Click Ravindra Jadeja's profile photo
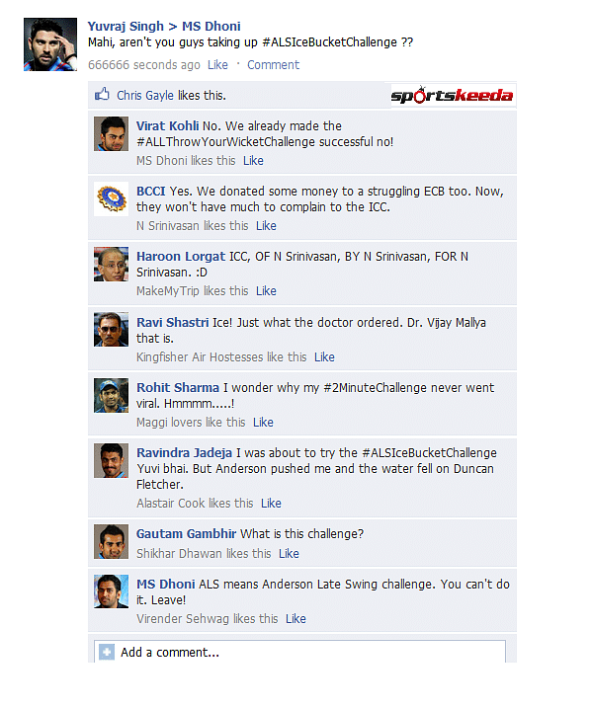The height and width of the screenshot is (707, 591). 111,460
